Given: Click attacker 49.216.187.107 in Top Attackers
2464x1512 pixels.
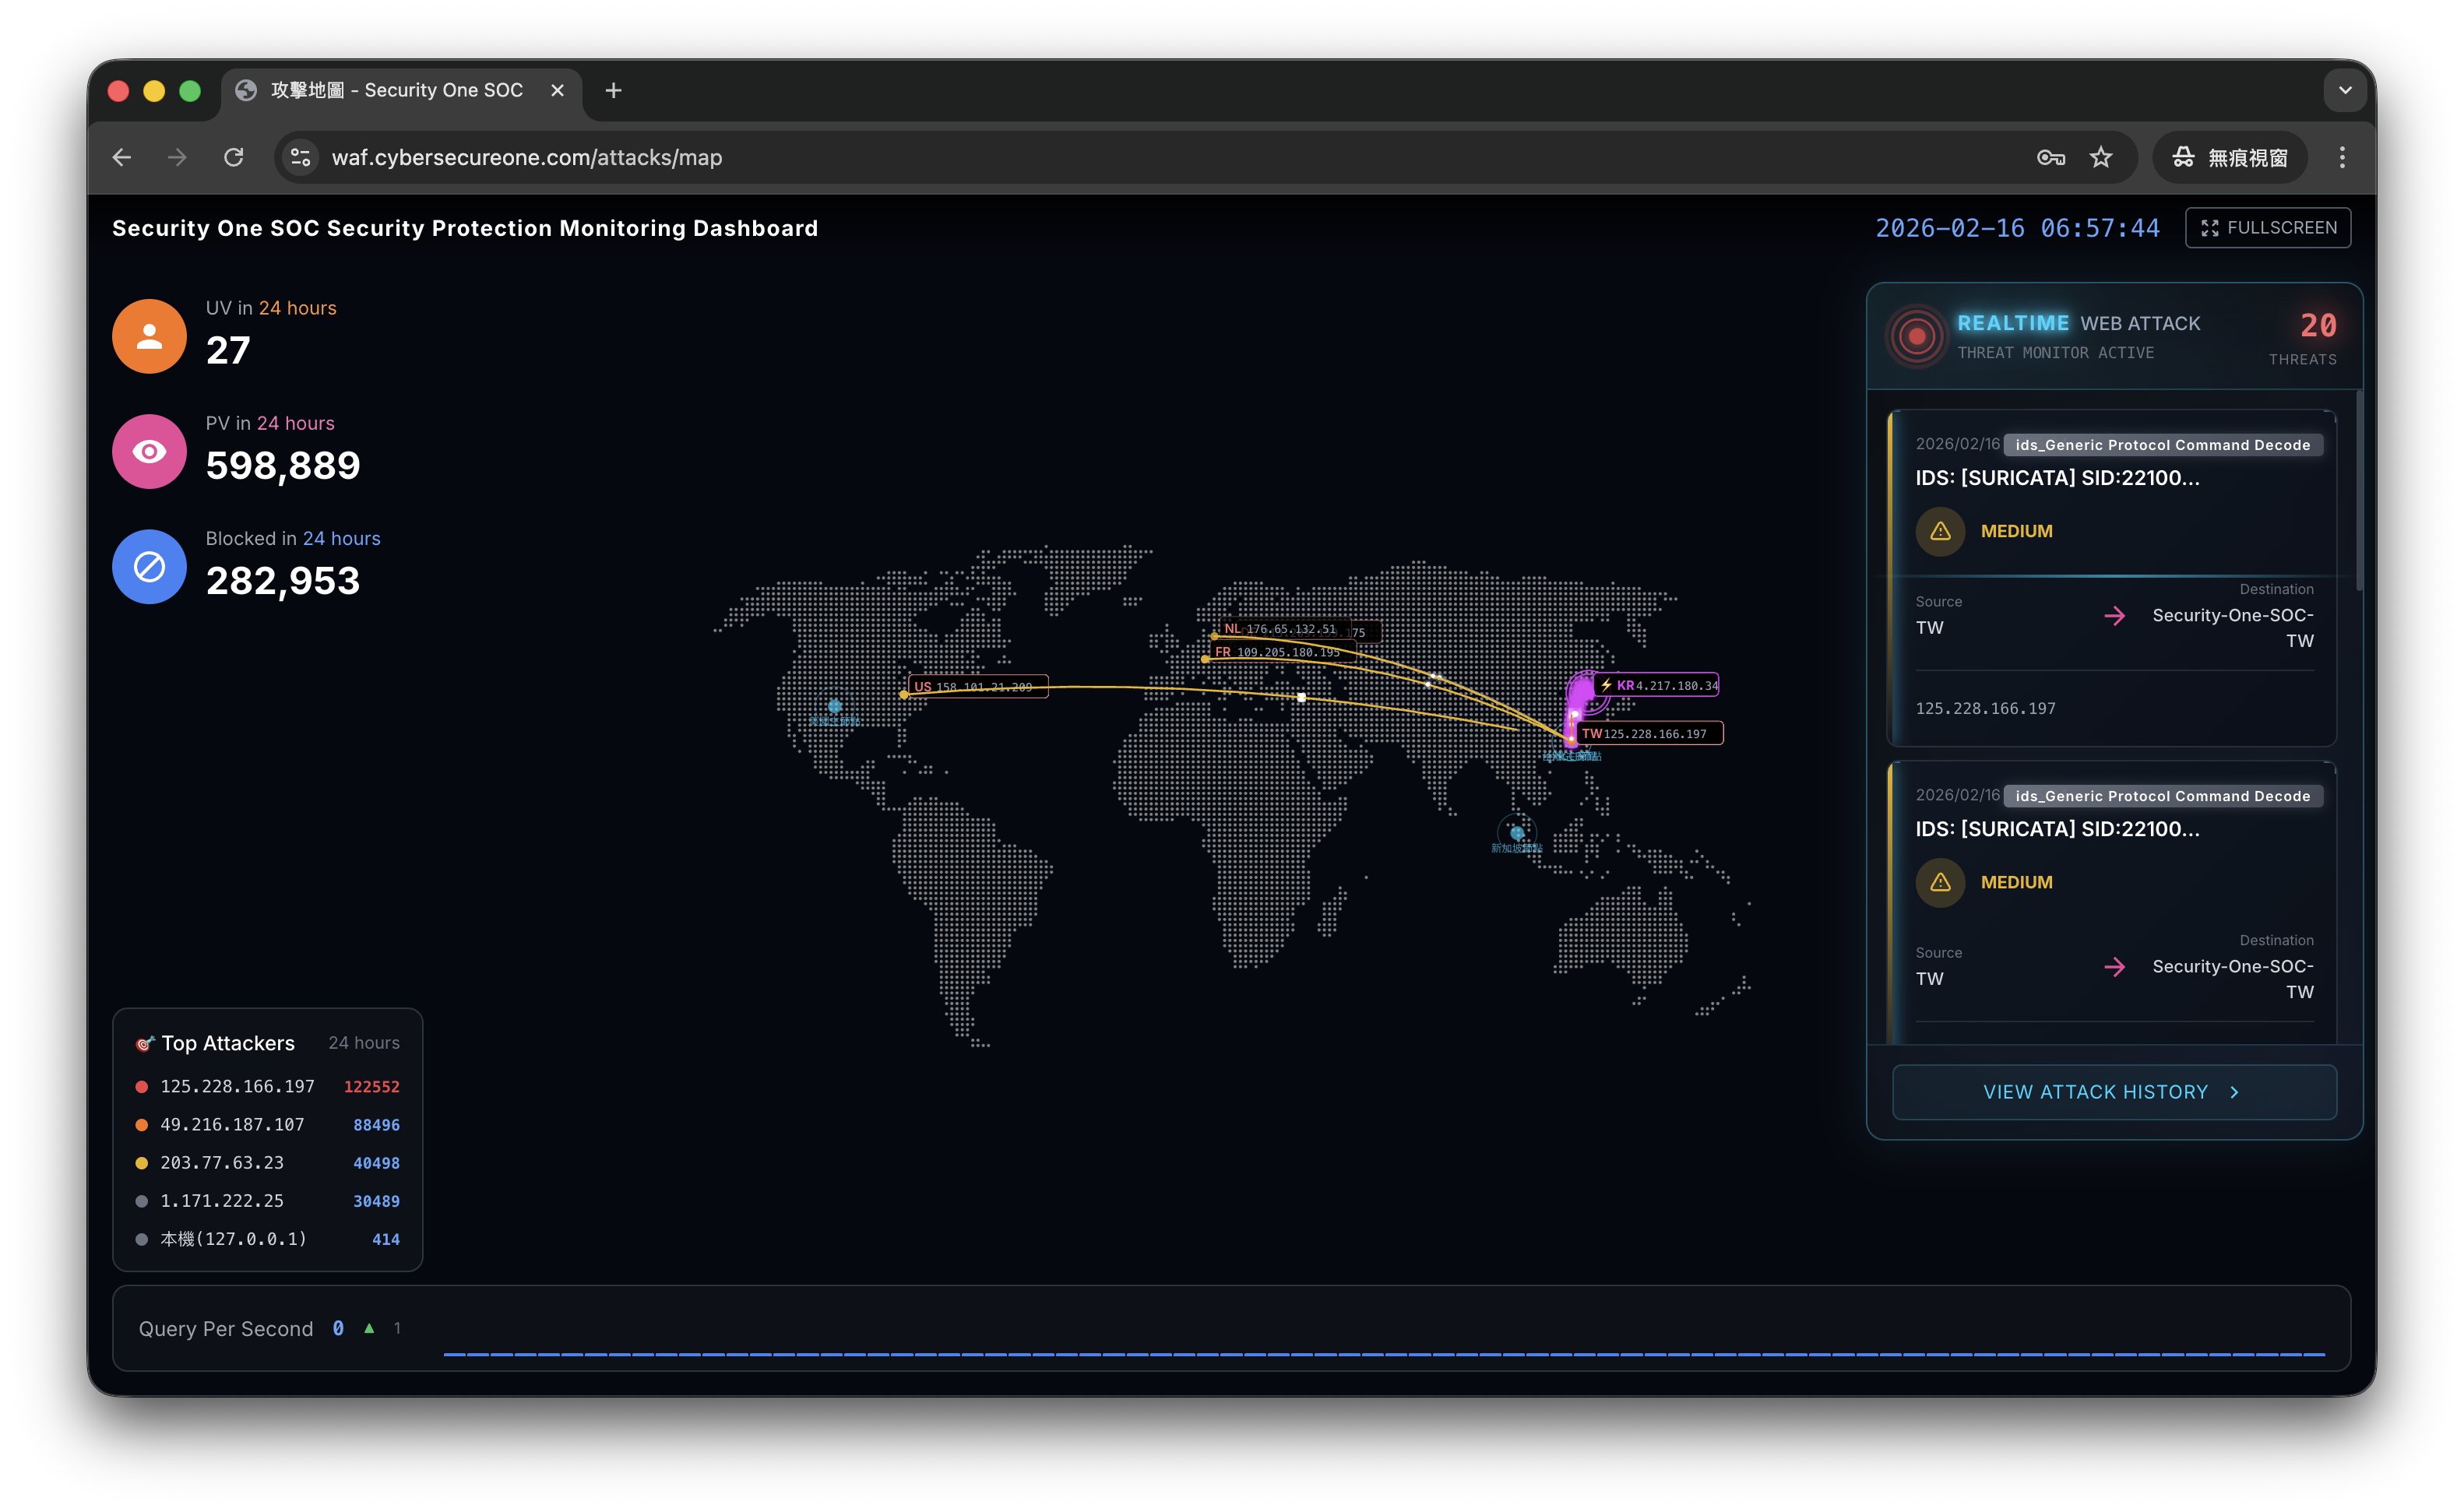Looking at the screenshot, I should (267, 1125).
